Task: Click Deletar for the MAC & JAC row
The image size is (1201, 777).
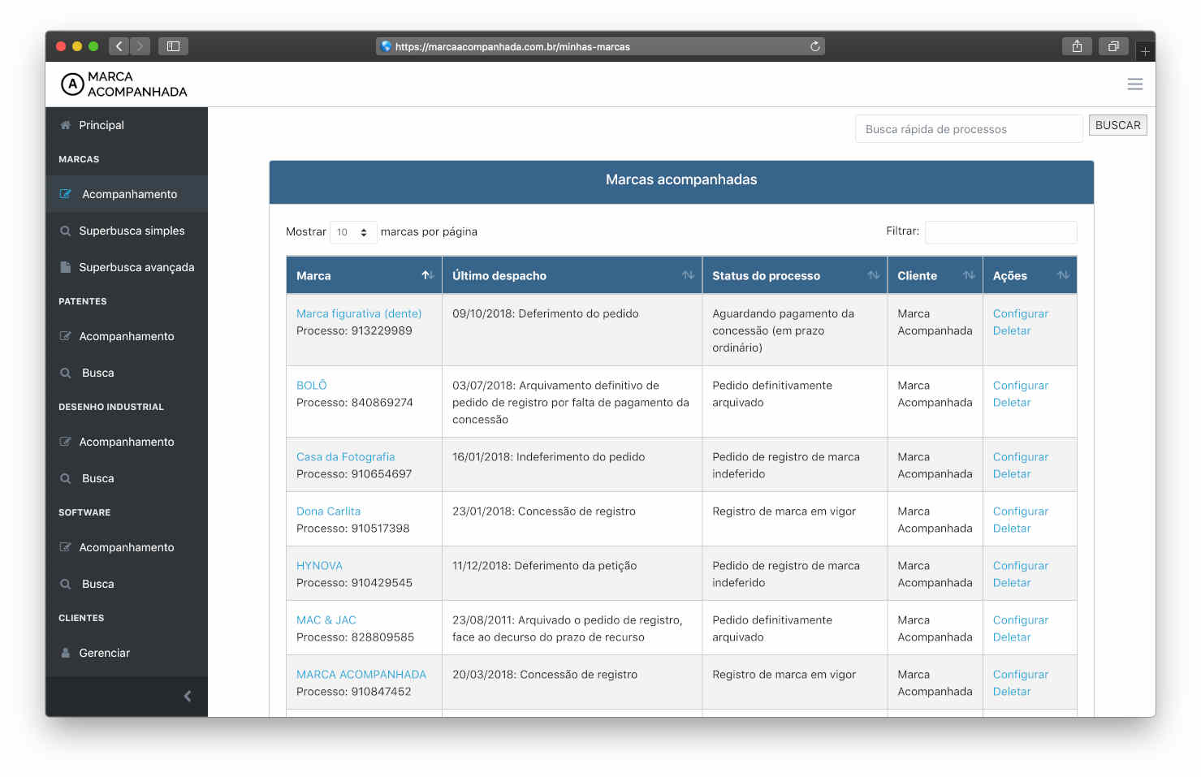Action: click(1012, 637)
